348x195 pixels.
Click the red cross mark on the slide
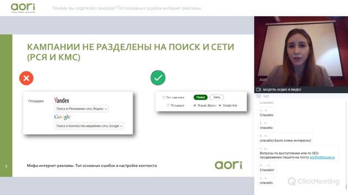click(x=27, y=78)
